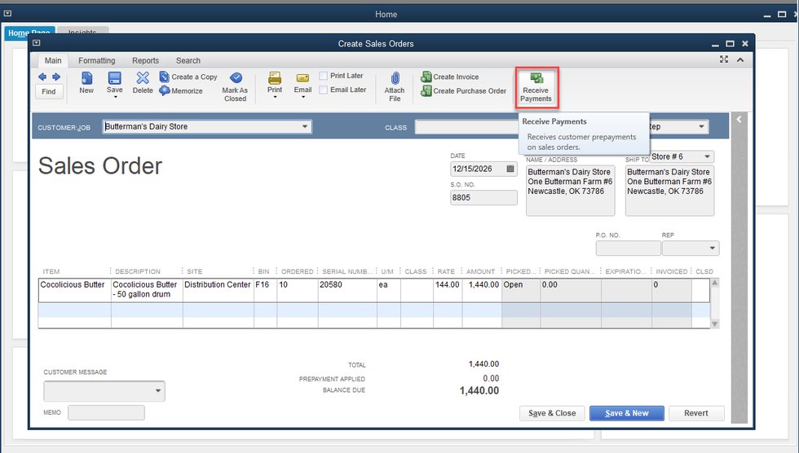Open the Customer Message dropdown
The image size is (799, 453).
coord(157,391)
